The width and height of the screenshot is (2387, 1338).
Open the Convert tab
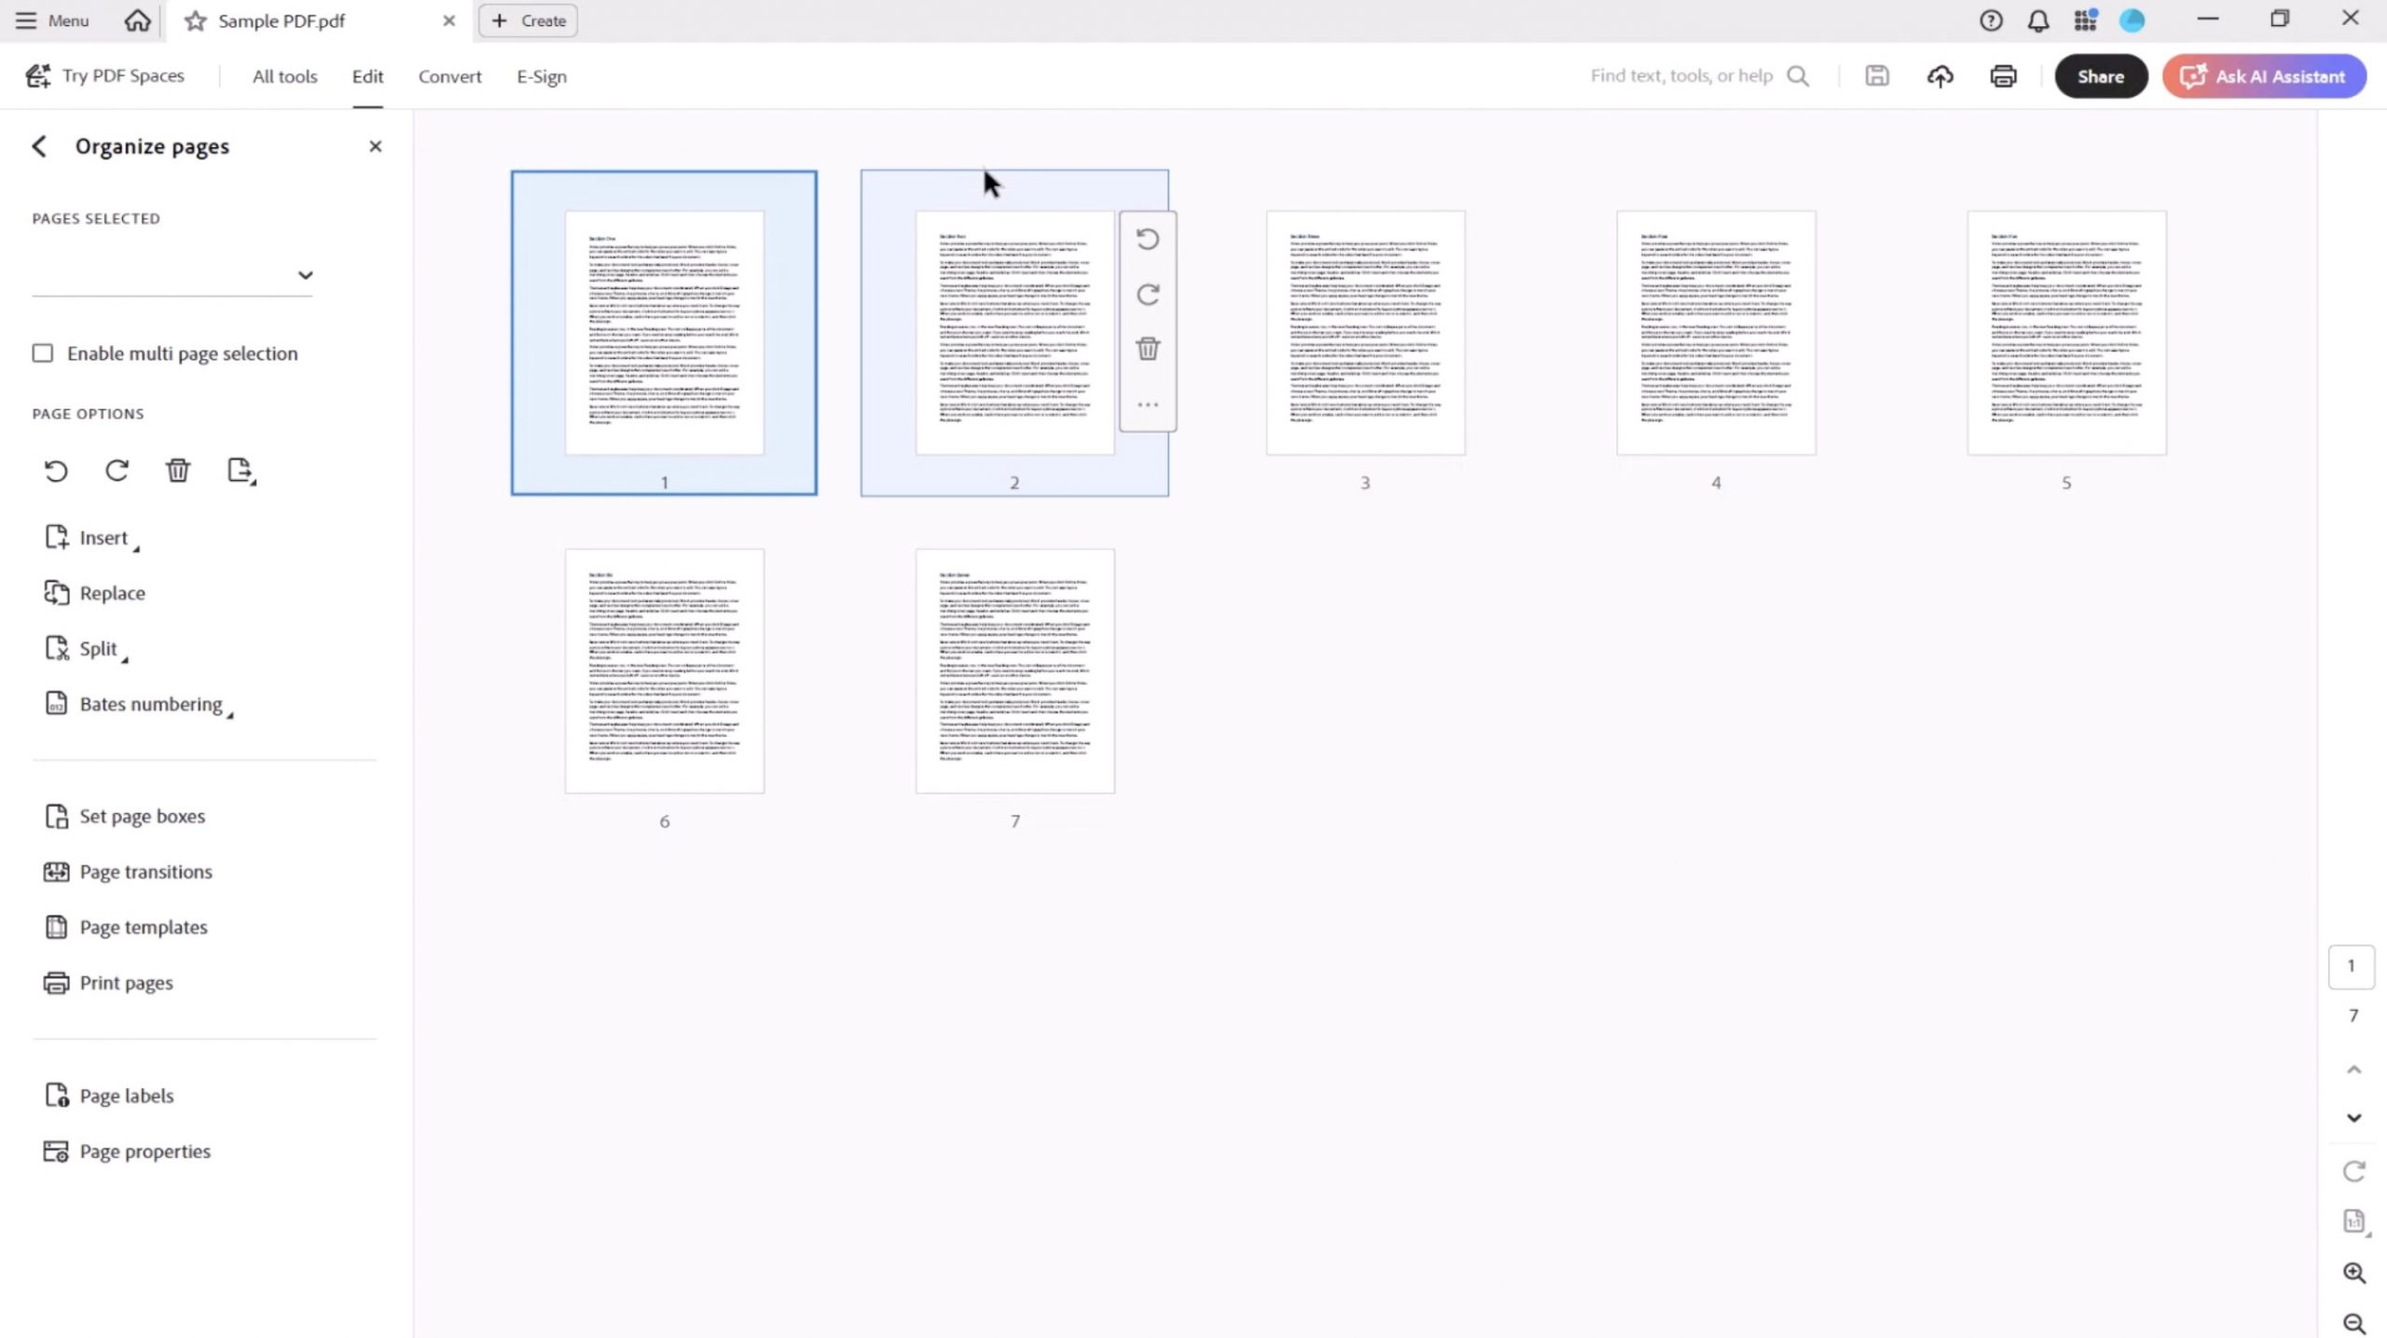(x=449, y=76)
